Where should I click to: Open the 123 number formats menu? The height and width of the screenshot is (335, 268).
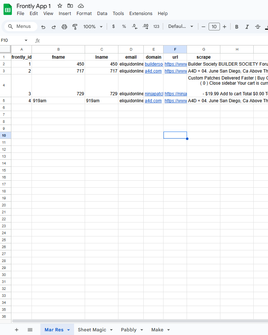coord(156,26)
